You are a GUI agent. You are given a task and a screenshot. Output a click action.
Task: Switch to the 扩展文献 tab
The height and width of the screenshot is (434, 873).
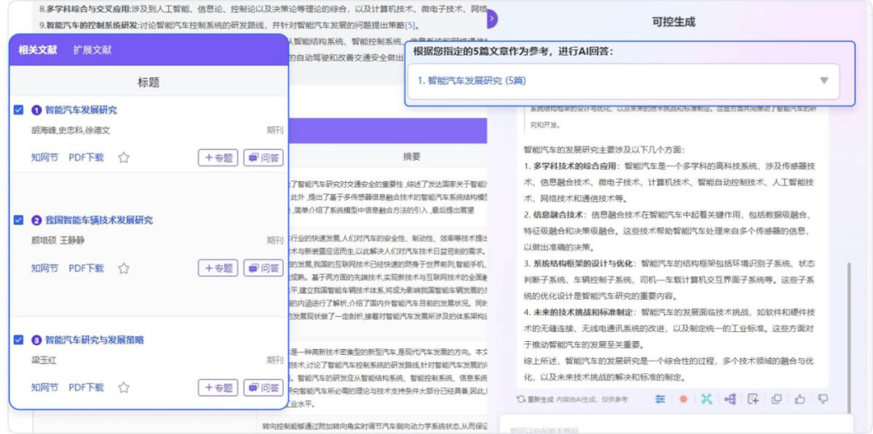[x=92, y=50]
